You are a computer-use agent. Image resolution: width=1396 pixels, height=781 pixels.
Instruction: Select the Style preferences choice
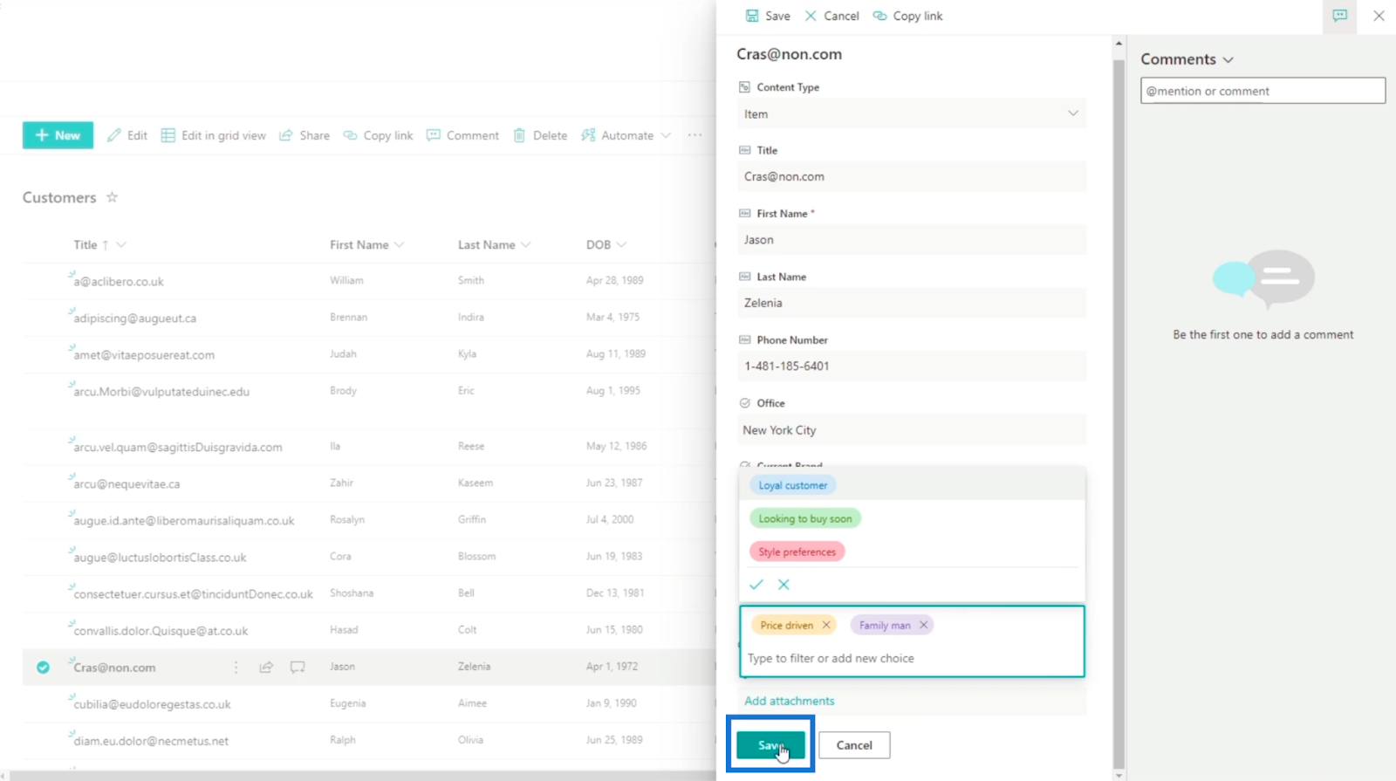pos(797,551)
